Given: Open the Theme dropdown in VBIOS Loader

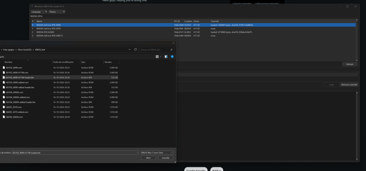Looking at the screenshot, I should point(57,11).
